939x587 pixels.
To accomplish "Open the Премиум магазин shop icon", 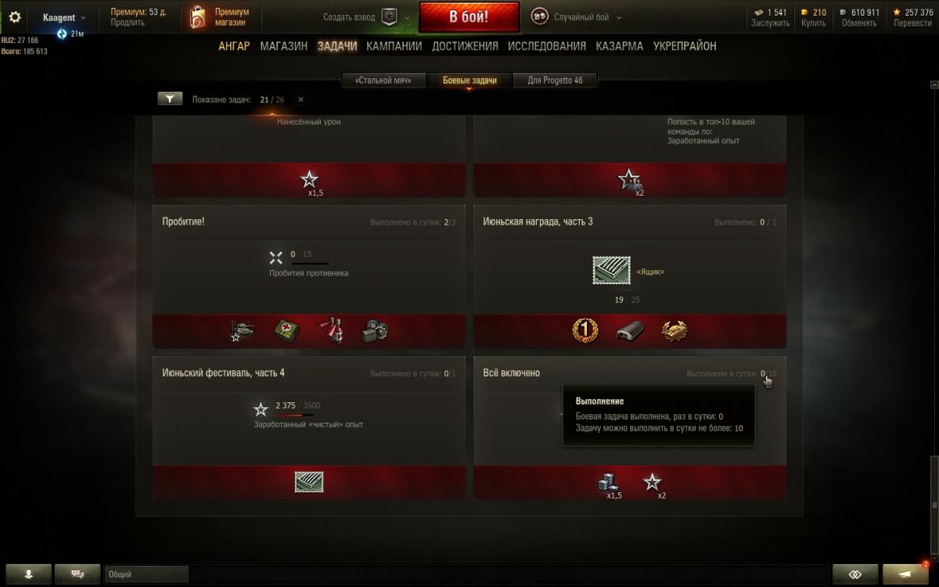I will pos(197,17).
